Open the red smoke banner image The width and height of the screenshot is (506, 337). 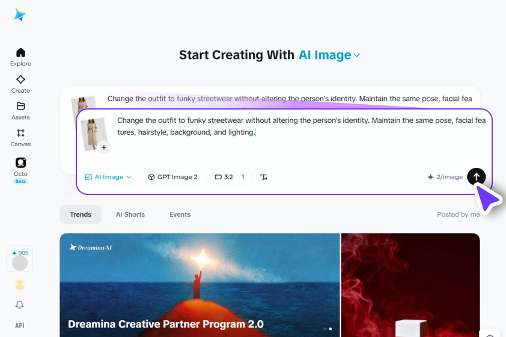[x=410, y=285]
